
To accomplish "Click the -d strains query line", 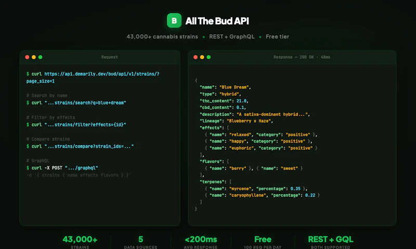I will point(79,175).
